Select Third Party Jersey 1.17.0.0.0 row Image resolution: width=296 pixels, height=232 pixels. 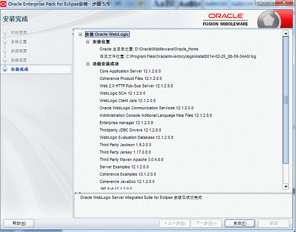coord(125,152)
